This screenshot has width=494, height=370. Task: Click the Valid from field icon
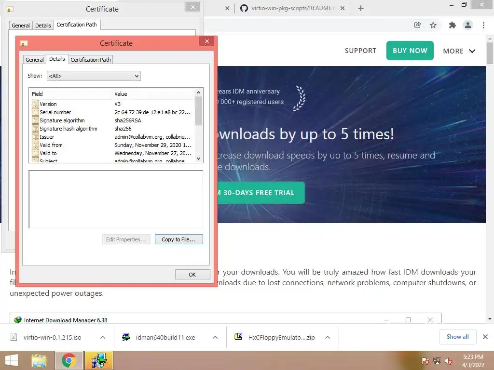coord(35,145)
